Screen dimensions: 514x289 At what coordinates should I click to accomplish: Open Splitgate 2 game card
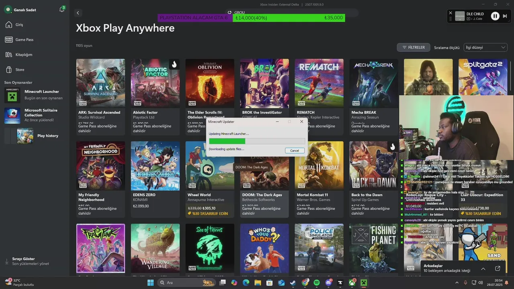(483, 77)
